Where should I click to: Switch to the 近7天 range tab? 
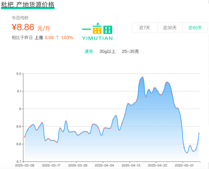(x=145, y=28)
